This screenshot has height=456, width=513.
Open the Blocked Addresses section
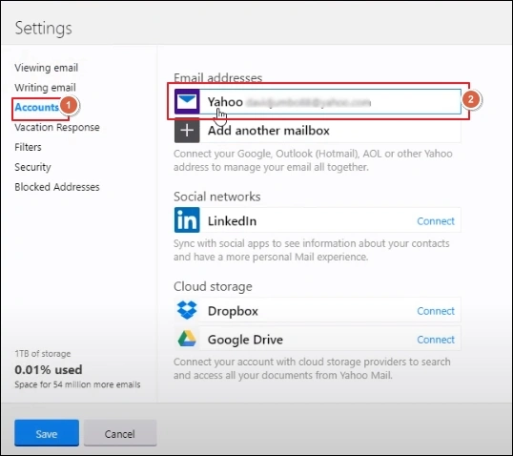point(57,187)
